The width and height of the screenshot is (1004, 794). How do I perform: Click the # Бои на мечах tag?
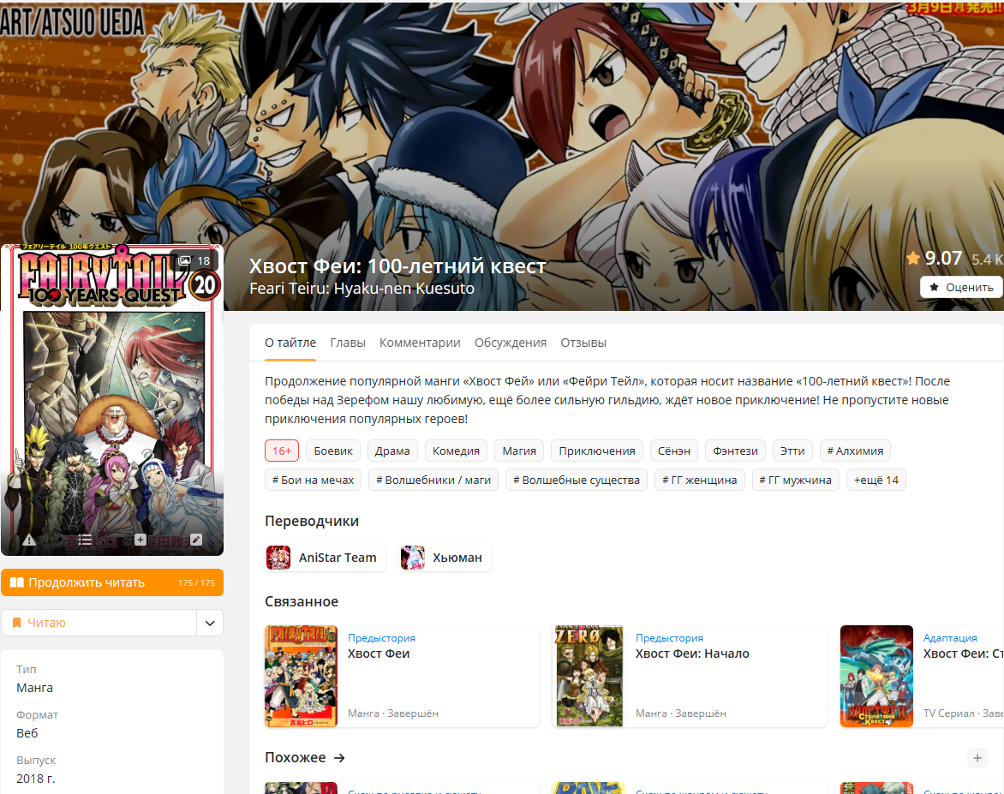[314, 481]
